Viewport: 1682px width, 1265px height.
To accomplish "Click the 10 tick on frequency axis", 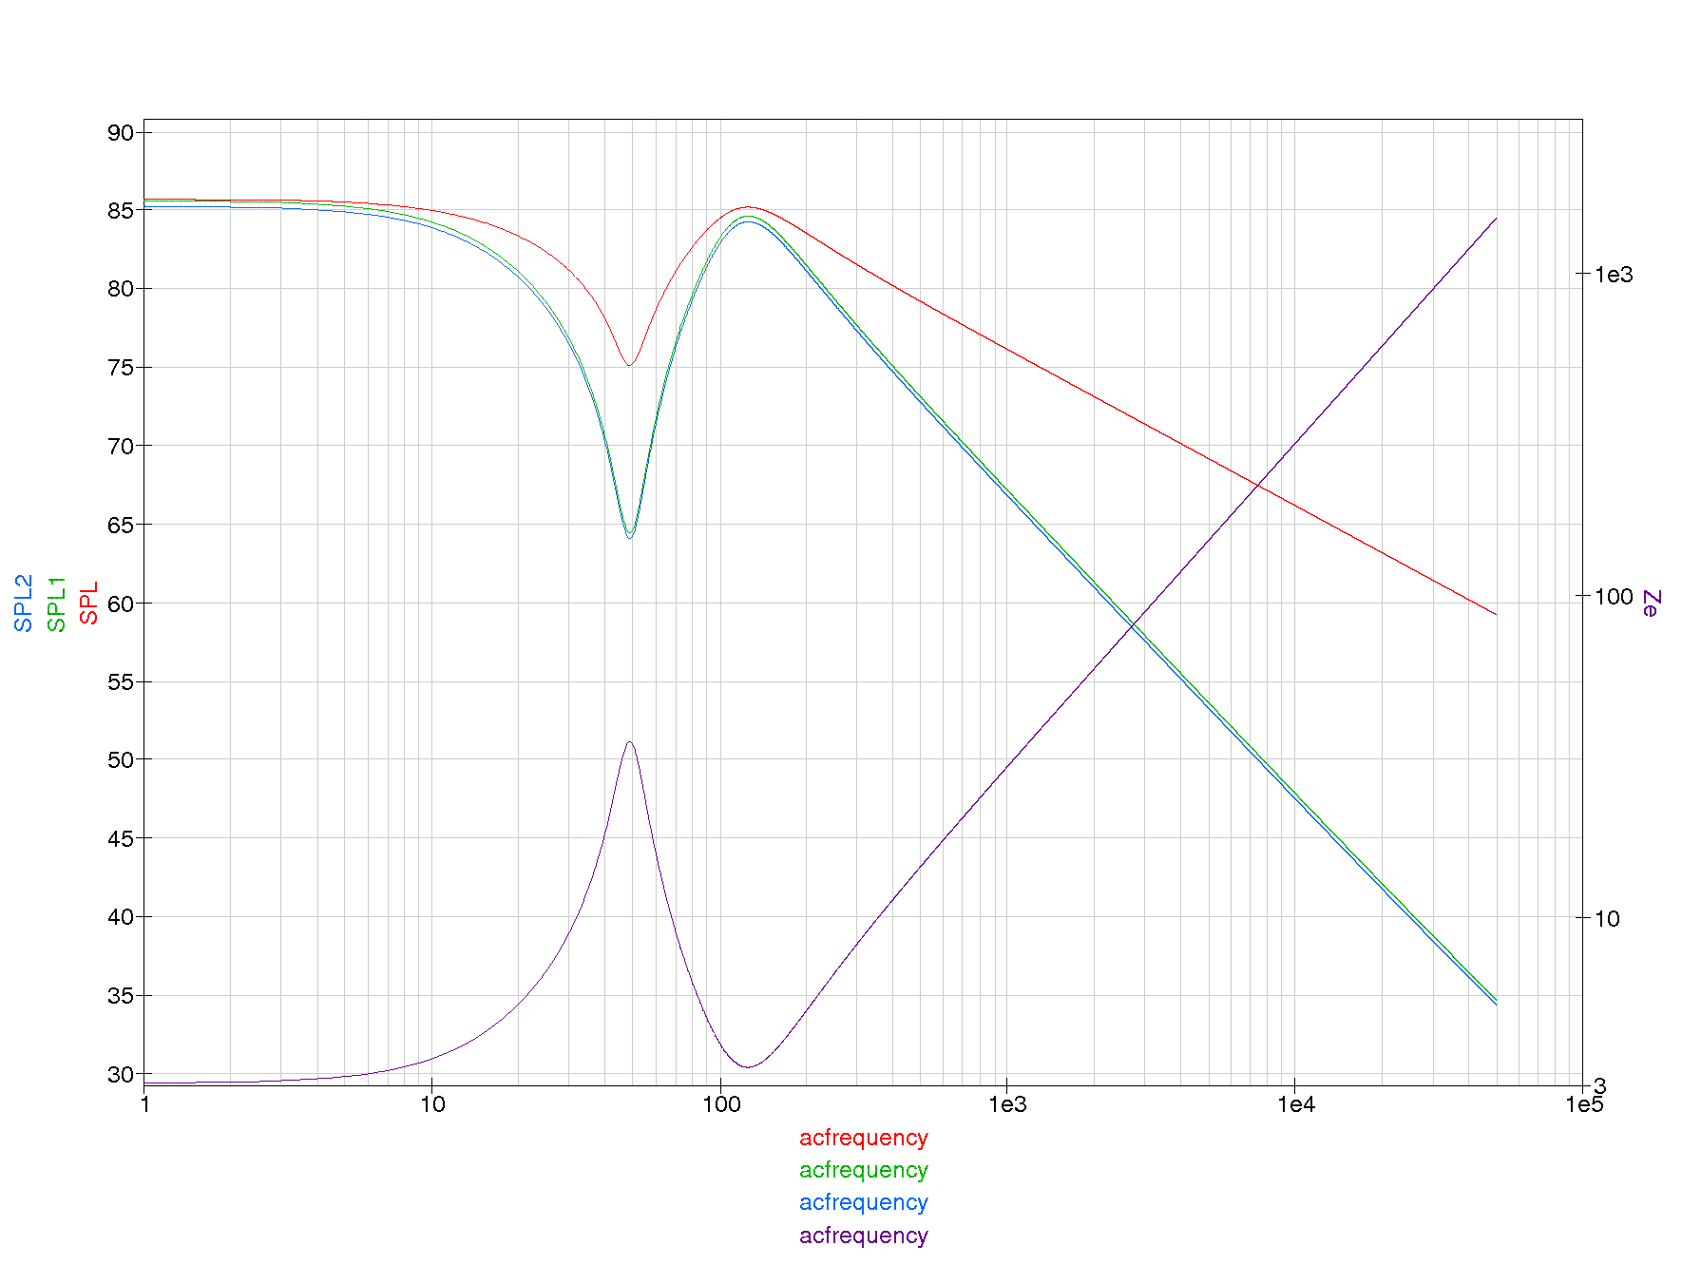I will (432, 1104).
